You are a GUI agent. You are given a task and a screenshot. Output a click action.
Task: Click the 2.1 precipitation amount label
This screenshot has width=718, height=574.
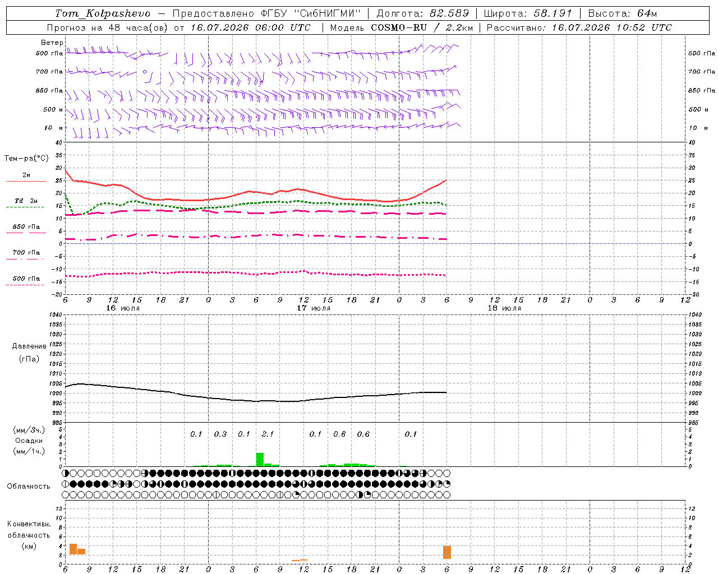click(268, 434)
